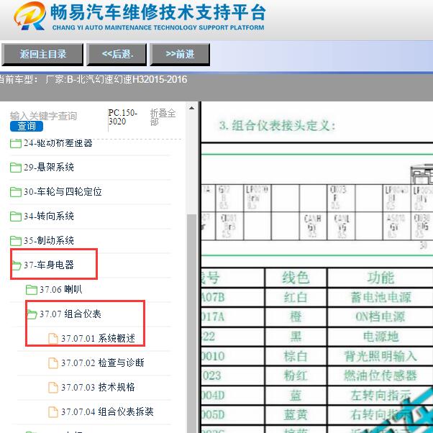Image resolution: width=433 pixels, height=433 pixels.
Task: Click folder icon of 29-悬架系统
Action: point(16,168)
